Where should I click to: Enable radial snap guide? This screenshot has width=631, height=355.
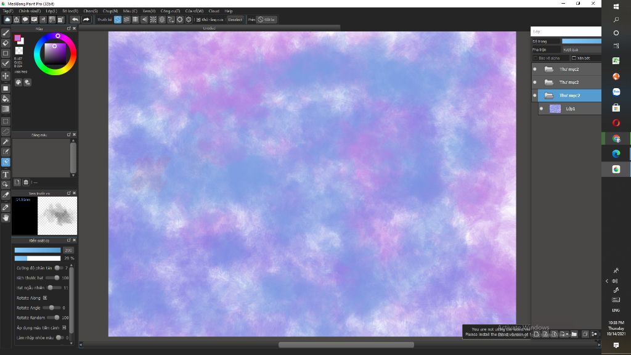[153, 19]
